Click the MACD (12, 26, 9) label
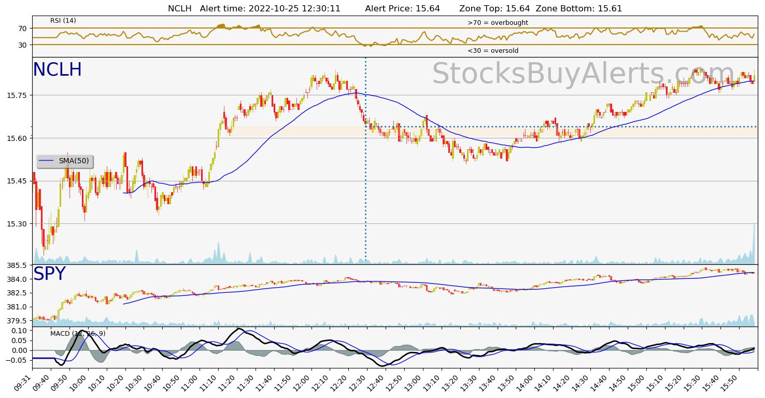The width and height of the screenshot is (765, 398). pos(78,334)
